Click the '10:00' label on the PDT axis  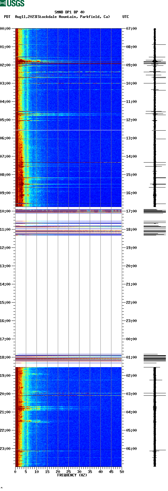(x=5, y=211)
